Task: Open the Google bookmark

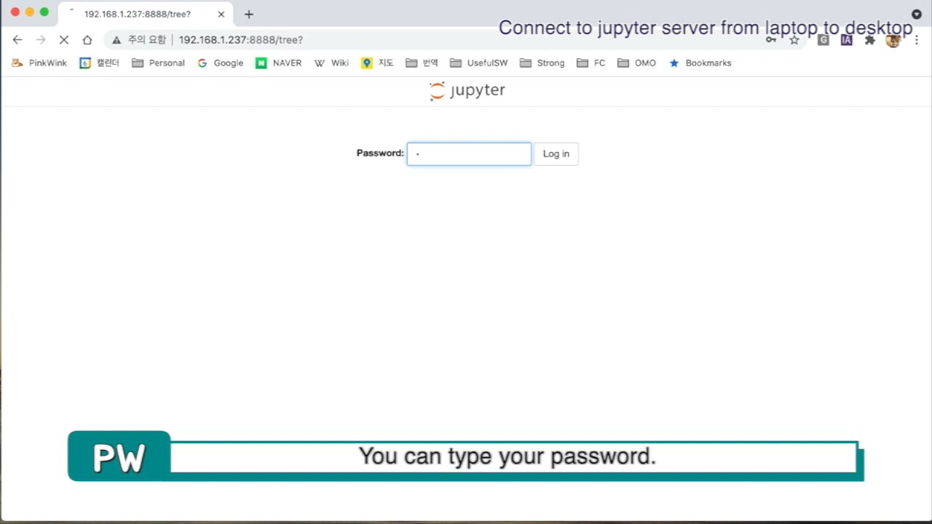Action: point(220,63)
